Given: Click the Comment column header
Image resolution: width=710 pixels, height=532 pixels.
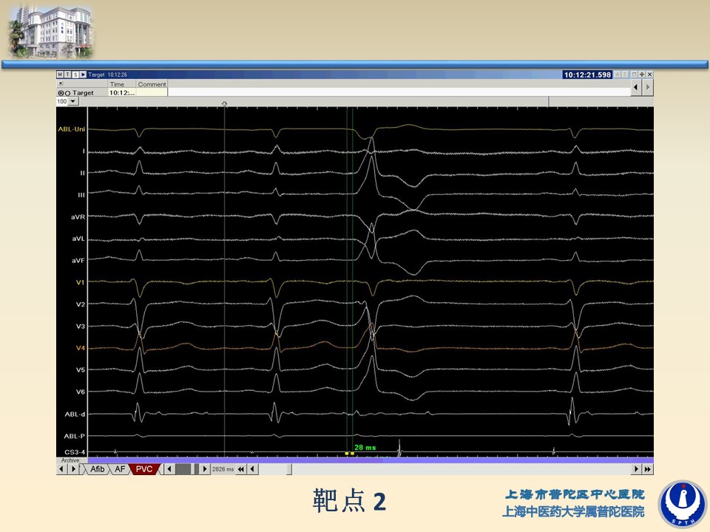Looking at the screenshot, I should (x=152, y=84).
